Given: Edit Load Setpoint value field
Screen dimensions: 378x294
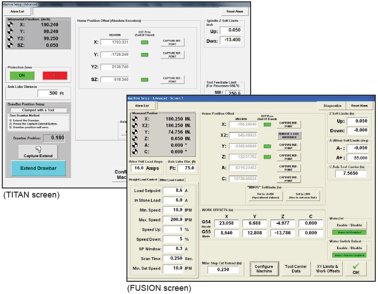Looking at the screenshot, I should pyautogui.click(x=173, y=191).
